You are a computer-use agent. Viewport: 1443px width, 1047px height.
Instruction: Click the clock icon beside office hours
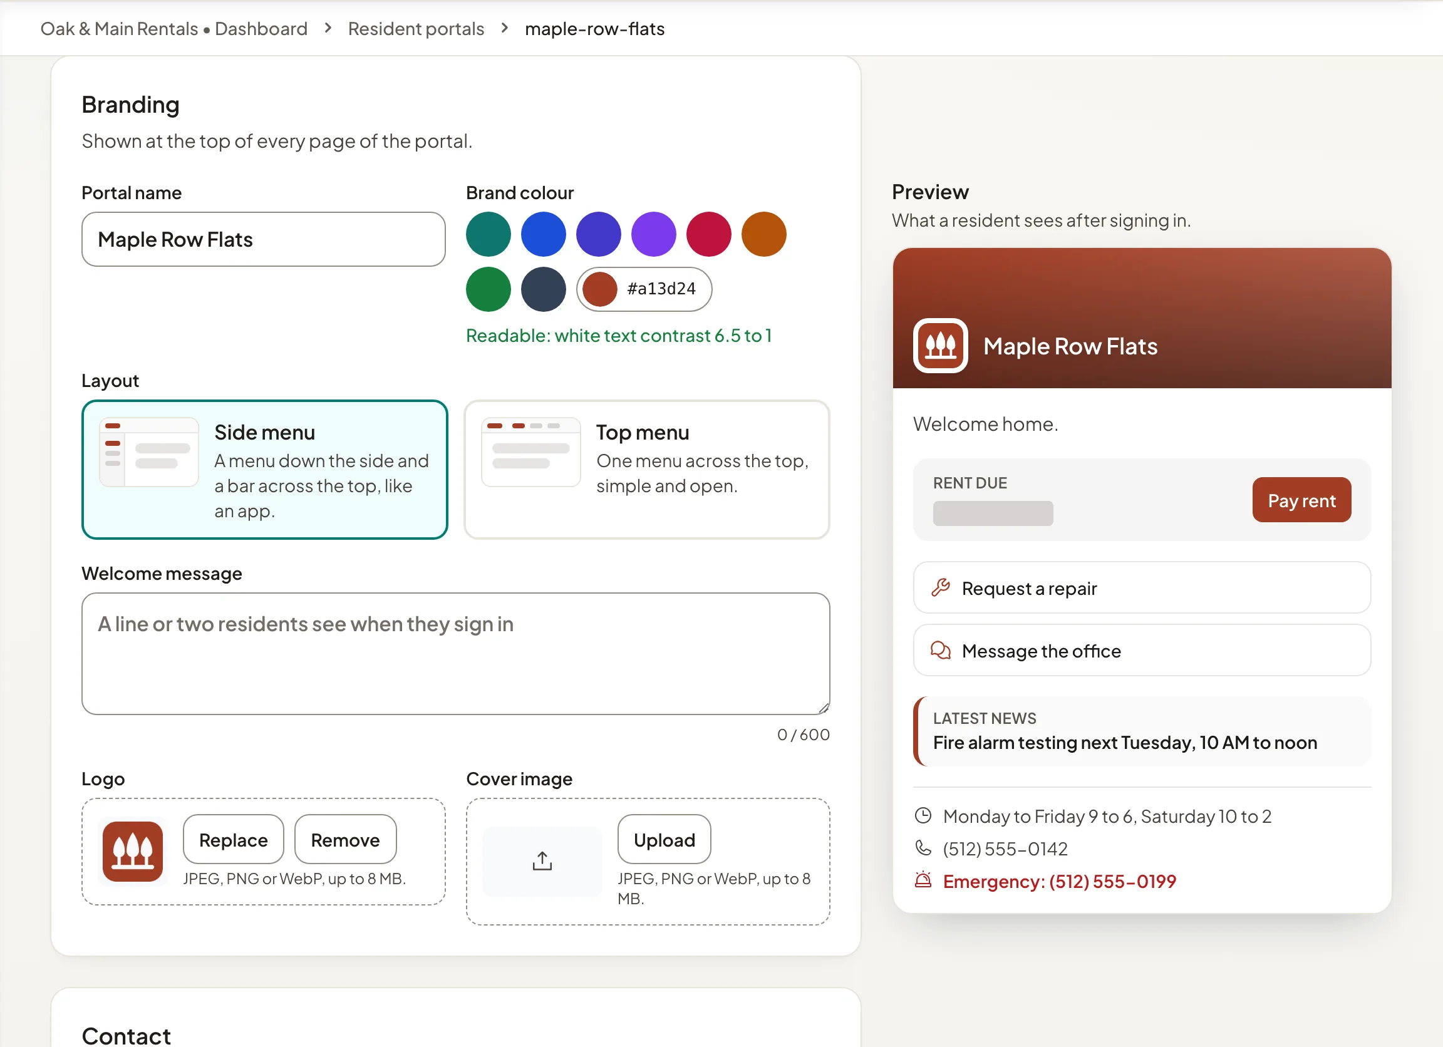coord(923,815)
